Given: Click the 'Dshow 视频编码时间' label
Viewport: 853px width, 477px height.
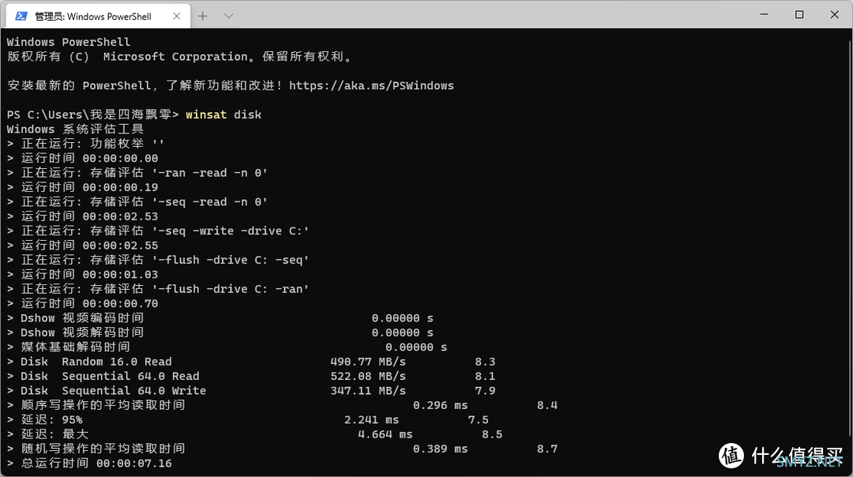Looking at the screenshot, I should coord(82,318).
